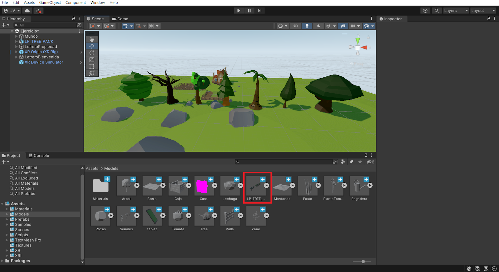Open the global search magnifier

[x=437, y=11]
